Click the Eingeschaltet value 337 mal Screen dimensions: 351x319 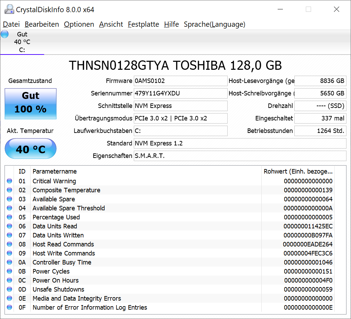click(x=320, y=118)
